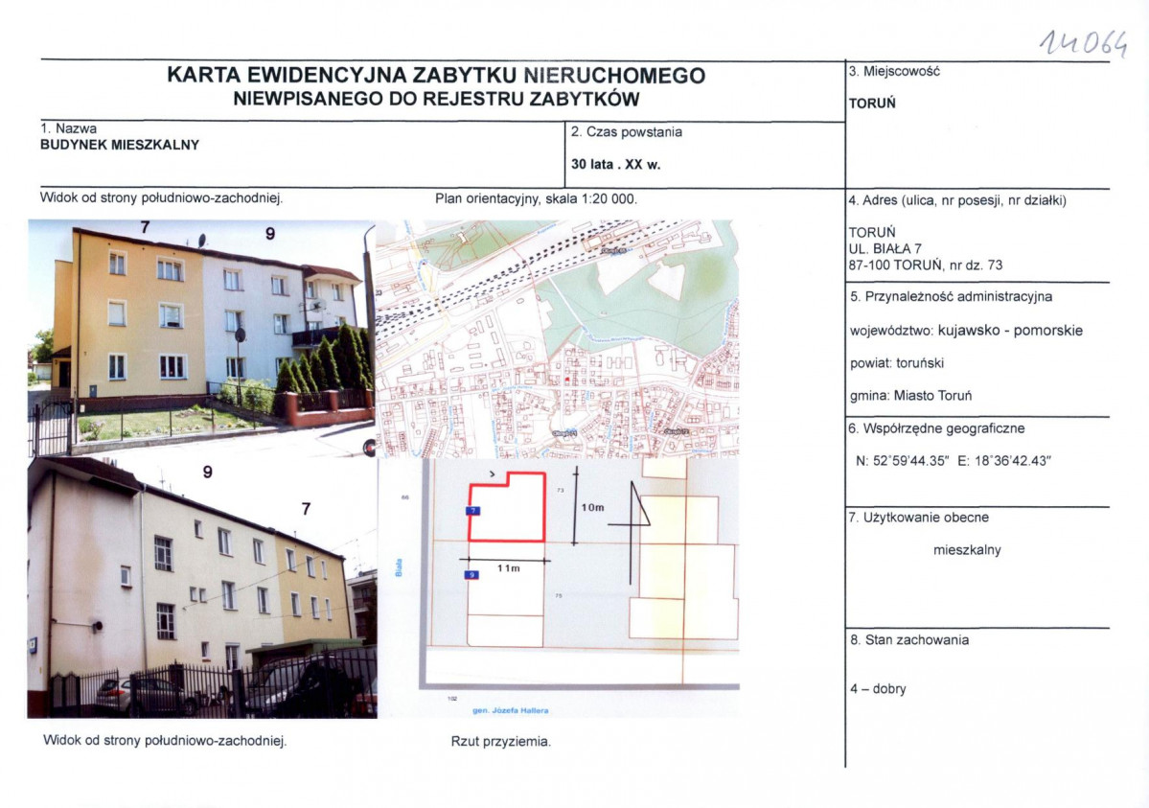The height and width of the screenshot is (808, 1149).
Task: Click the "11m" dimension label
Action: pyautogui.click(x=508, y=568)
